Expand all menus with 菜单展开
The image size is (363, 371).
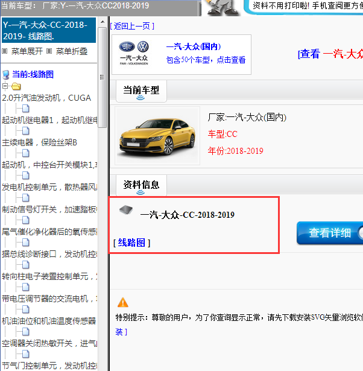coord(27,51)
